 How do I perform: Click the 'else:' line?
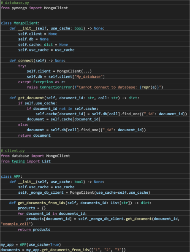(x=23, y=125)
